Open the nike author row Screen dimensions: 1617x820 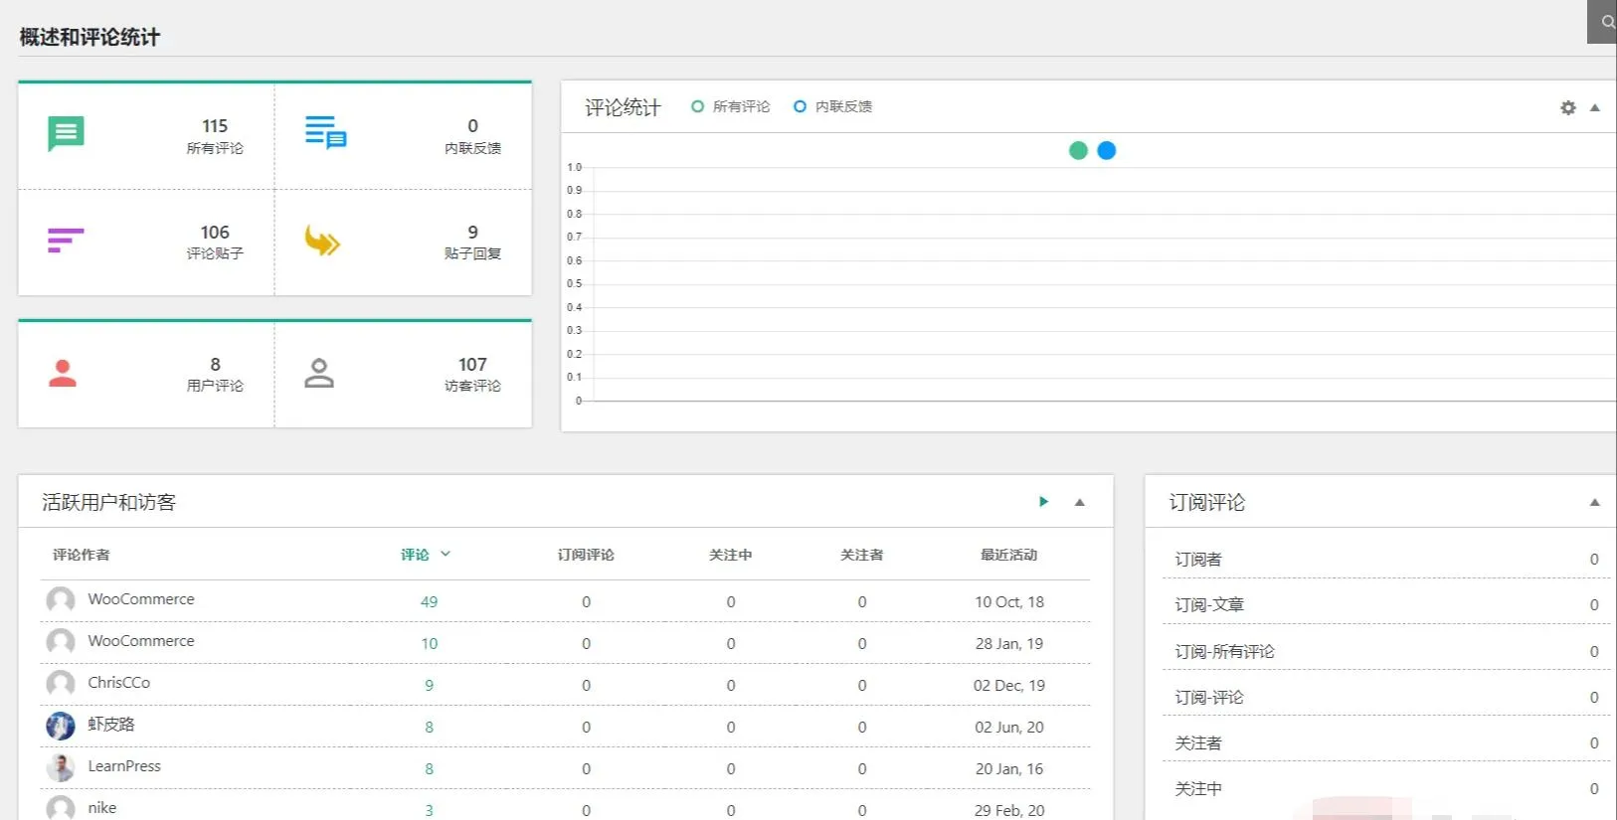[x=102, y=808]
